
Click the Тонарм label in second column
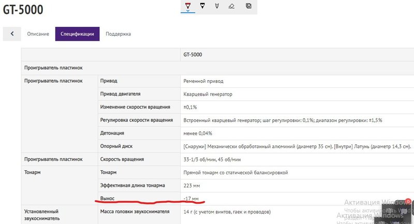108,172
